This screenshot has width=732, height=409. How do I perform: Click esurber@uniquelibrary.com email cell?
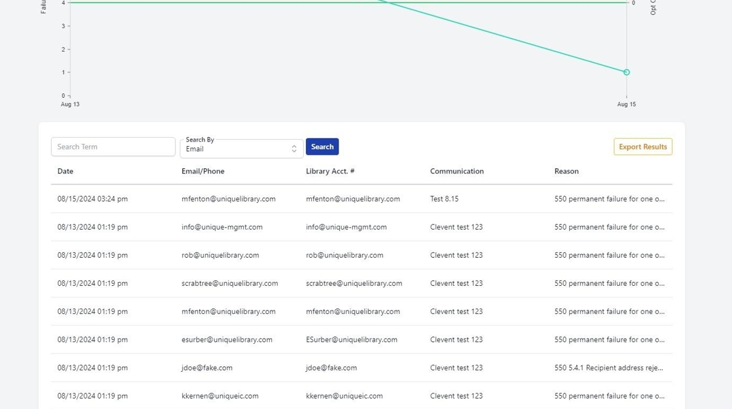[x=227, y=340]
